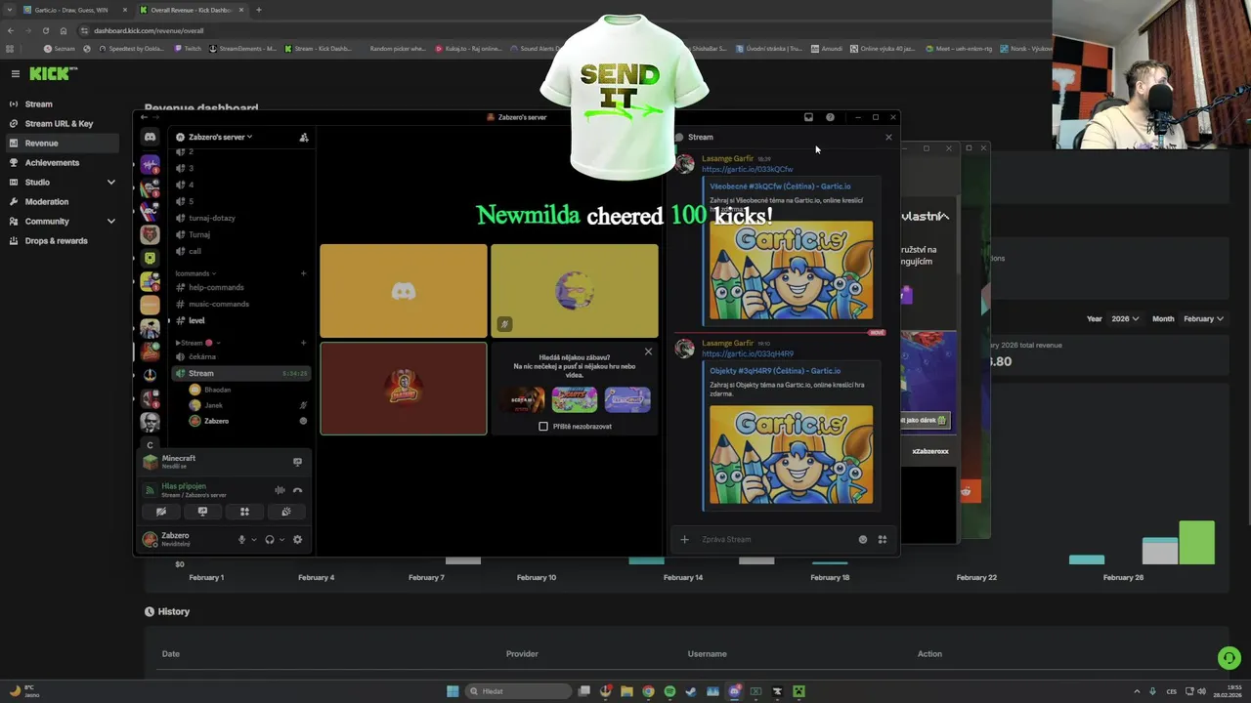Open the invite members icon beside Zabzero's server
1251x703 pixels.
click(x=304, y=137)
